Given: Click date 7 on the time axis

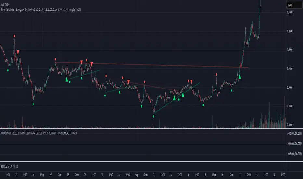Looking at the screenshot, I should pyautogui.click(x=240, y=175).
